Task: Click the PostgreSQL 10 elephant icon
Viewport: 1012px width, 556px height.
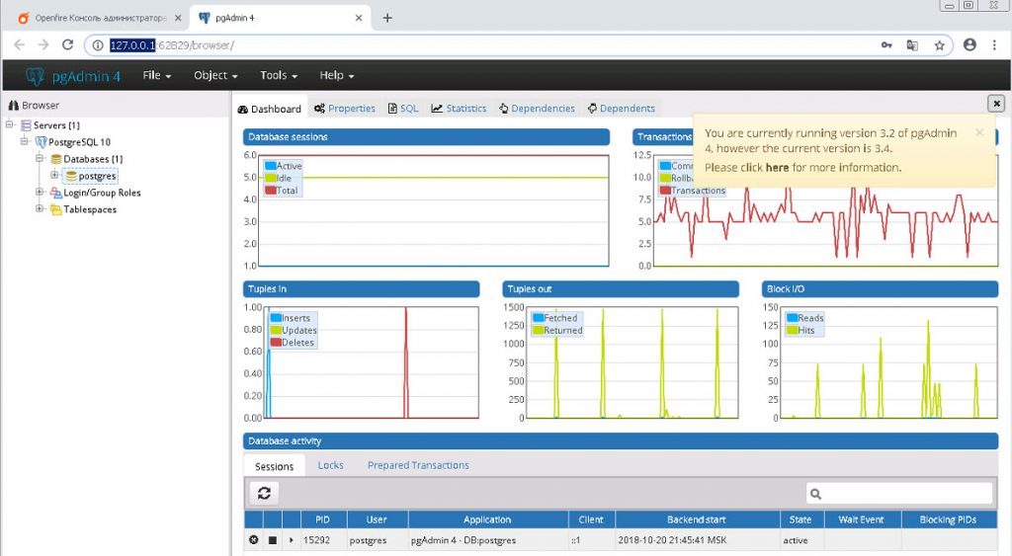Action: [x=41, y=142]
